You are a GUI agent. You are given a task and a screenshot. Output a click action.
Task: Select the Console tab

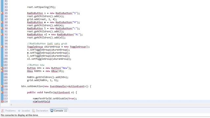pos(57,111)
